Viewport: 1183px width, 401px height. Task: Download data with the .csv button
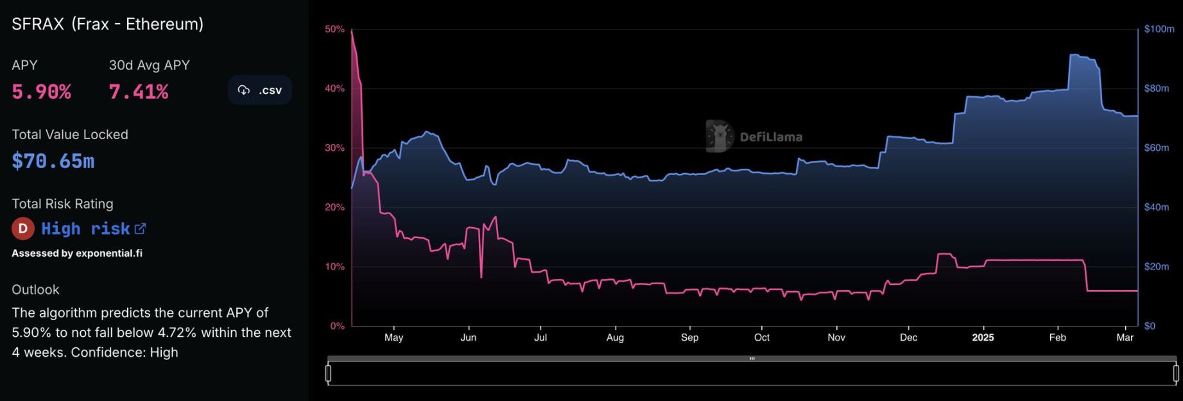pyautogui.click(x=260, y=90)
